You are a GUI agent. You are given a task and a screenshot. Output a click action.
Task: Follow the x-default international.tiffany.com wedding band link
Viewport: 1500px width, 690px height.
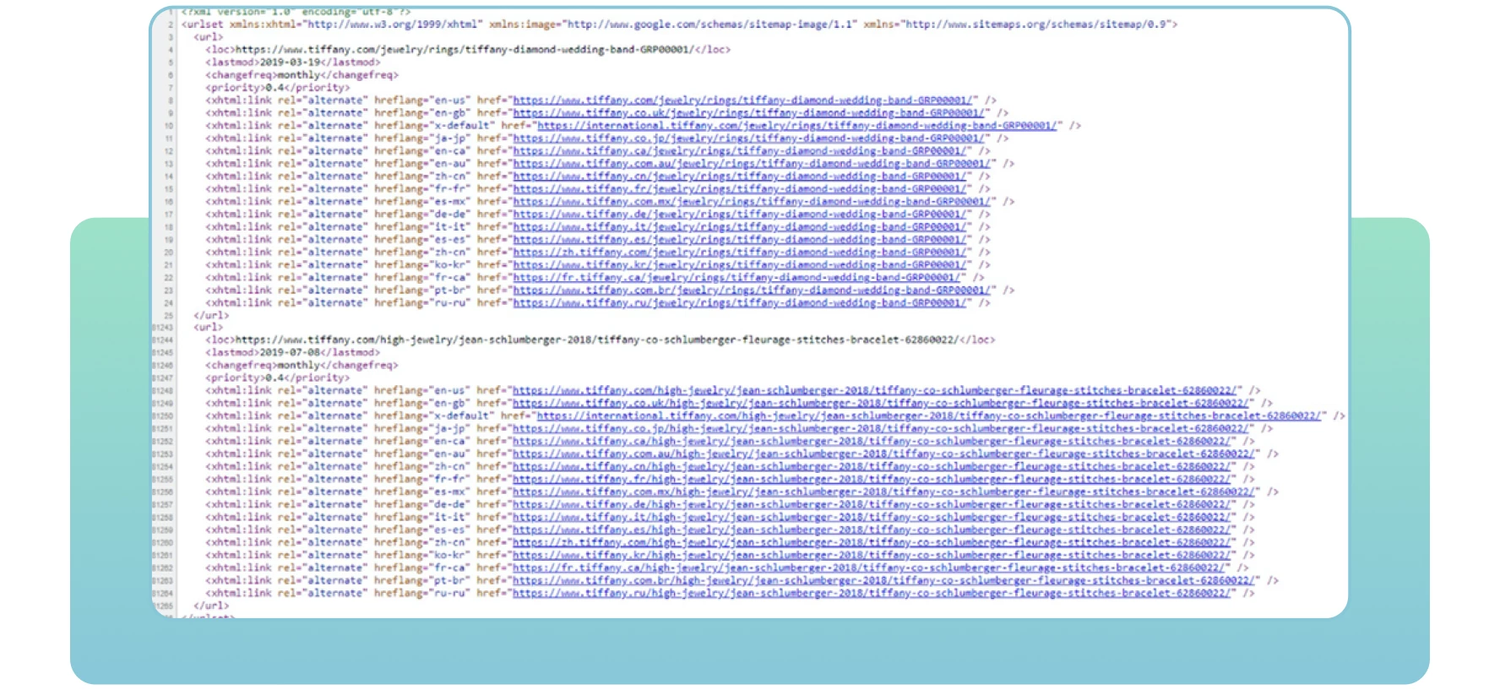796,125
